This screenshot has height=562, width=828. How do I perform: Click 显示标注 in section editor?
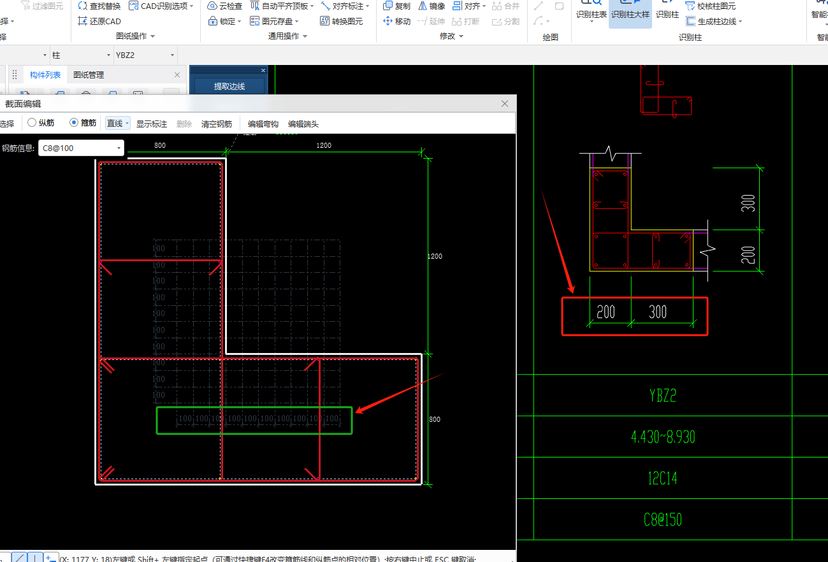pos(152,124)
